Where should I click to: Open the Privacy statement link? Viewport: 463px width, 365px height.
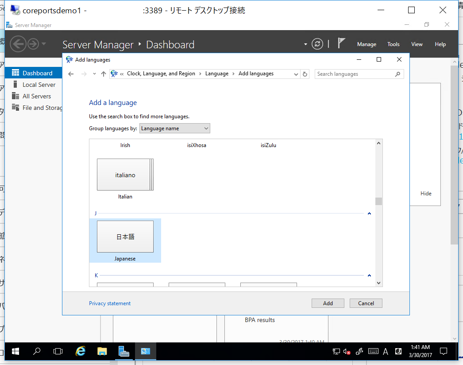tap(110, 303)
